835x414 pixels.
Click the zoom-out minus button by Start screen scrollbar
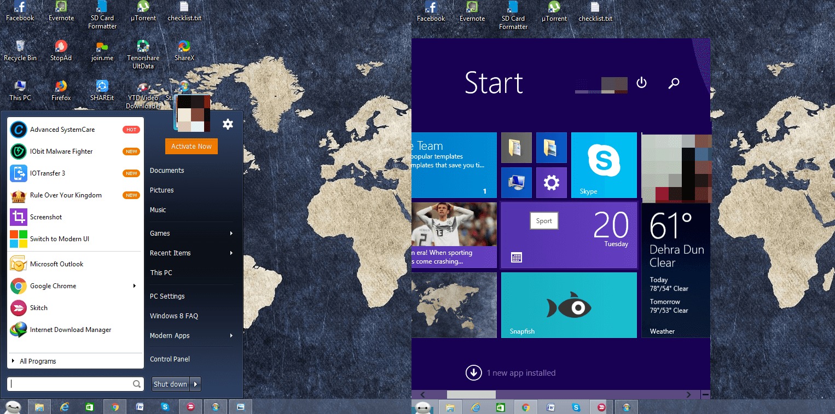tap(705, 395)
